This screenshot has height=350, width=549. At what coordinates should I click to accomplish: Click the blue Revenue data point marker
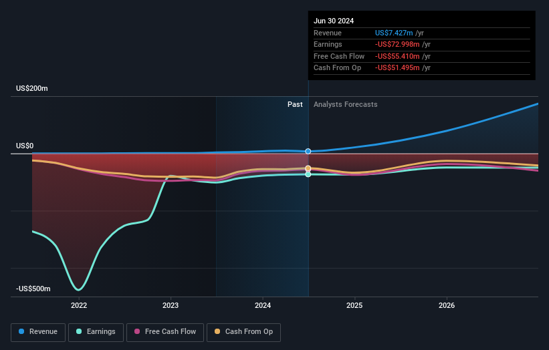[308, 152]
